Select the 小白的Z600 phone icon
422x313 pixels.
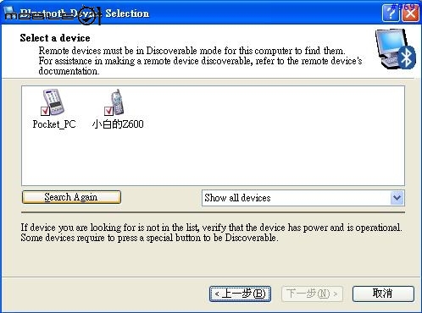[x=115, y=102]
